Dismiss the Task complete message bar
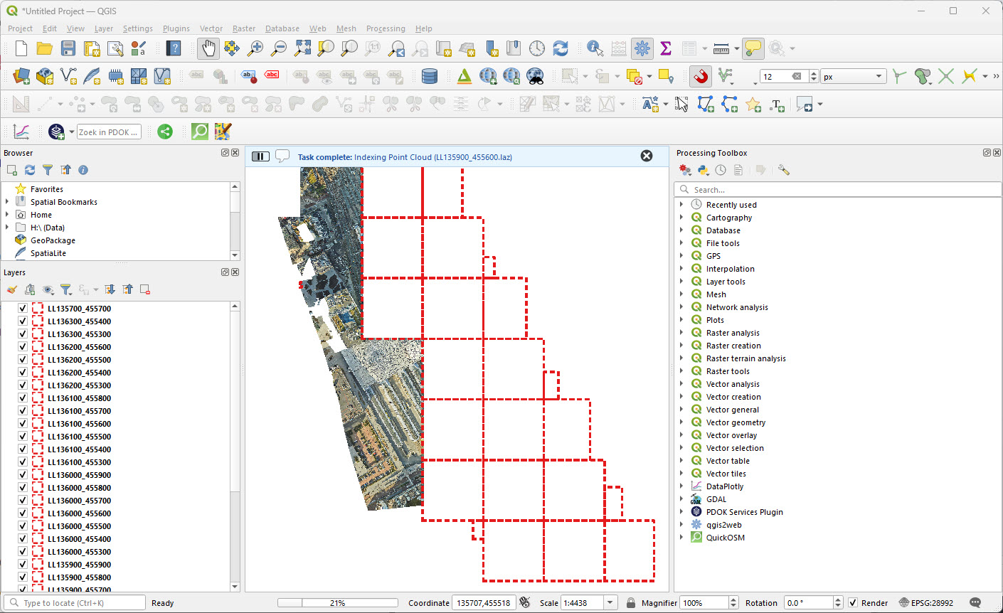Screen dimensions: 1003x613 pos(647,156)
